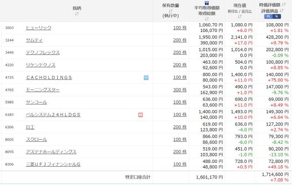Click the 100 株 quantity for CA HOLDINGS

pos(180,77)
